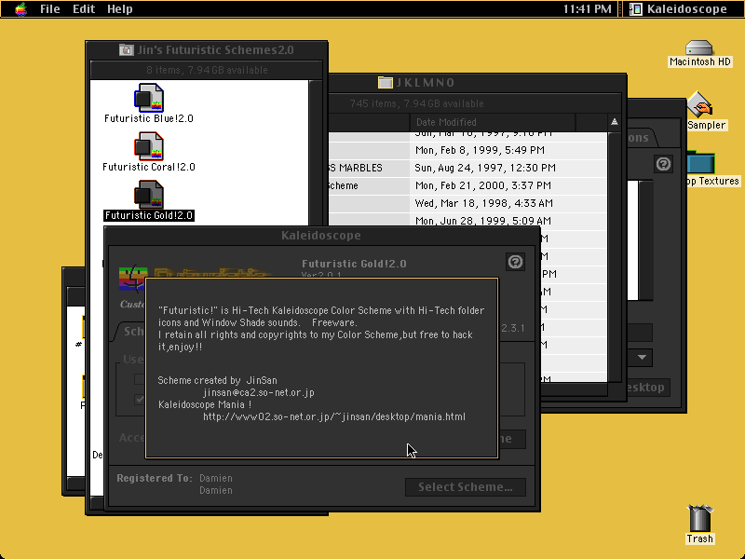This screenshot has width=745, height=559.
Task: Select the Futuristic Gold!2.0 scheme file icon
Action: [x=149, y=195]
